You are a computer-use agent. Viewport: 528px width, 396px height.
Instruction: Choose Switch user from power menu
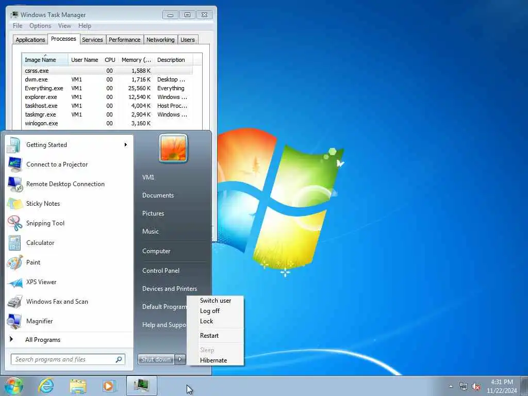216,301
